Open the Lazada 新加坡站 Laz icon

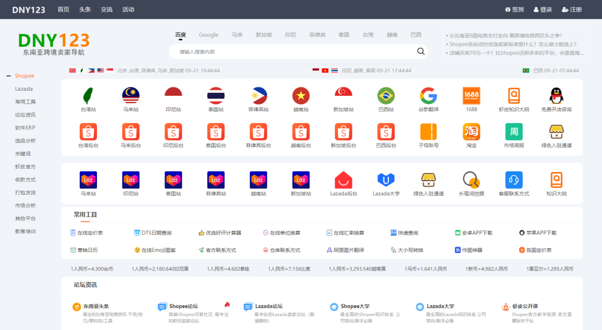(300, 180)
